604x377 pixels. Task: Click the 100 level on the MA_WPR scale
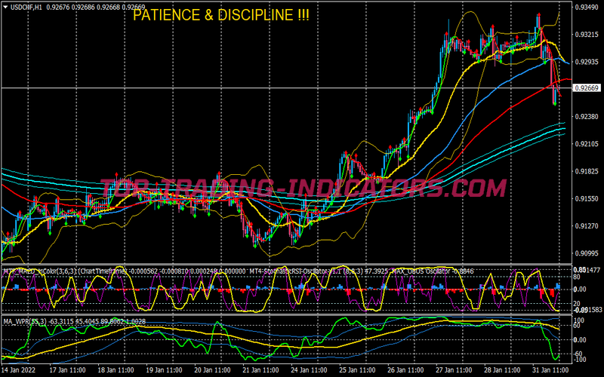pos(579,320)
